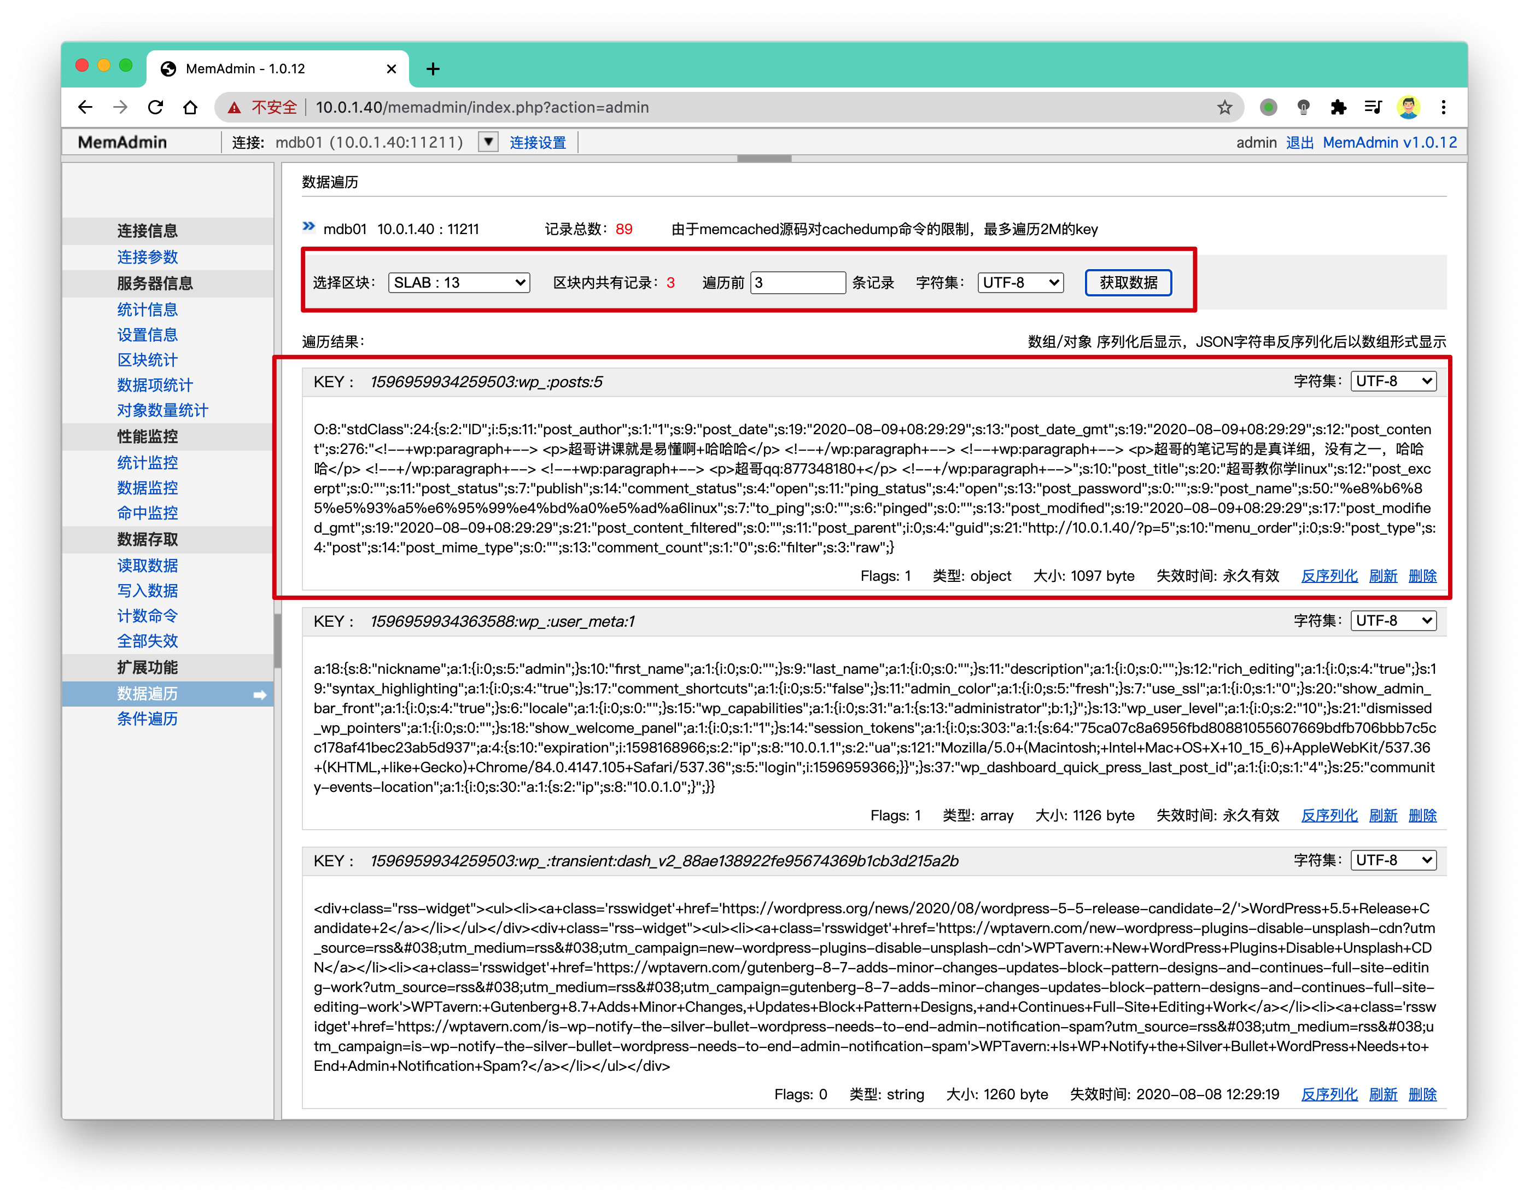Open 命中监控 in the sidebar
This screenshot has height=1201, width=1529.
[147, 514]
